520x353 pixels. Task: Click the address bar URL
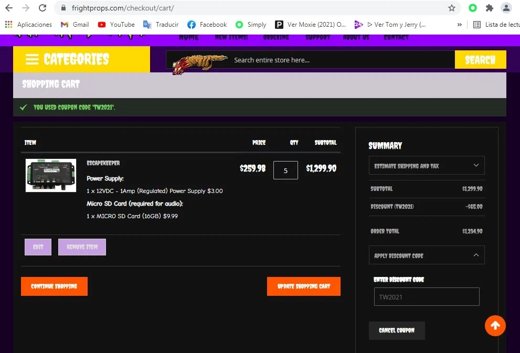tap(123, 8)
